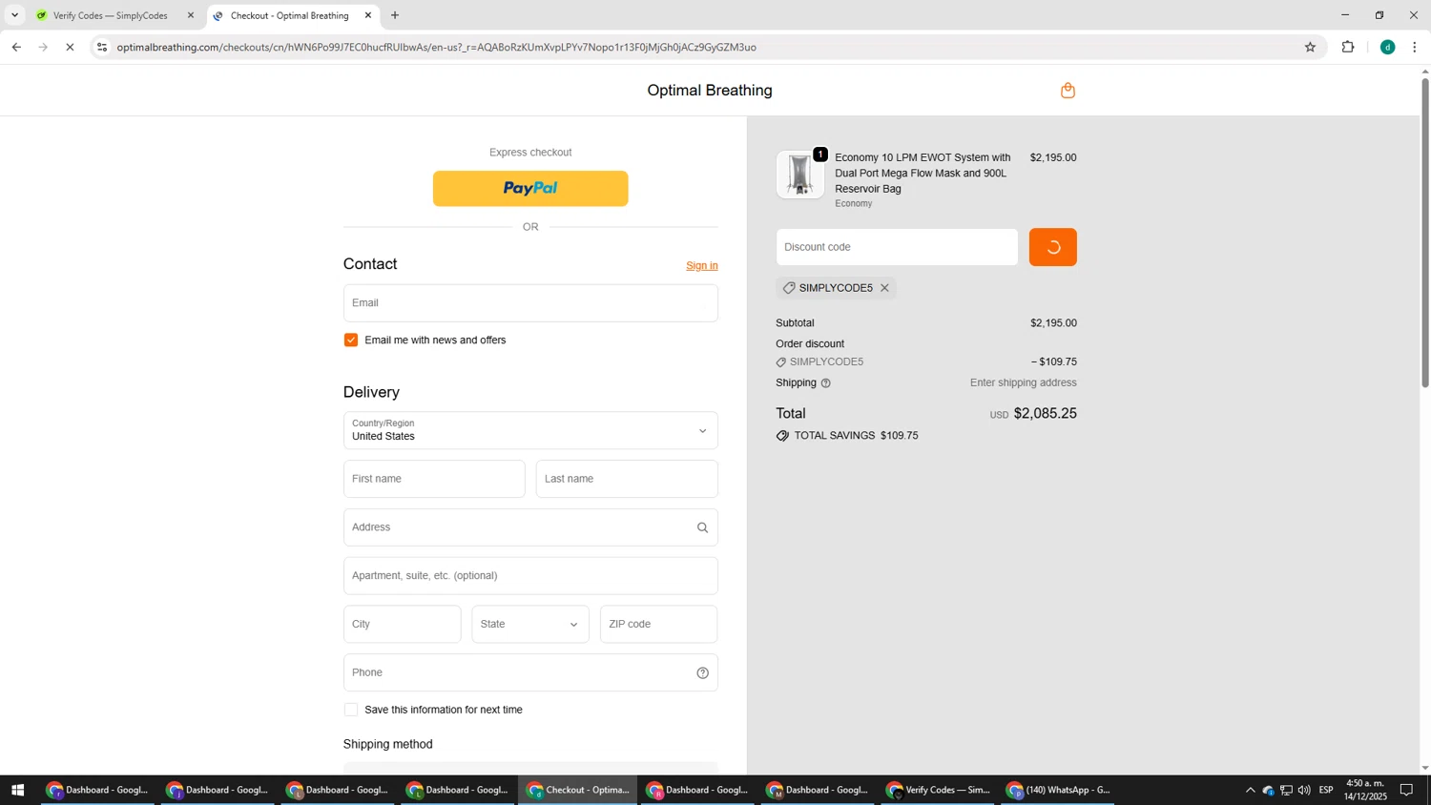
Task: Click the taskbar clock and date
Action: pyautogui.click(x=1365, y=790)
